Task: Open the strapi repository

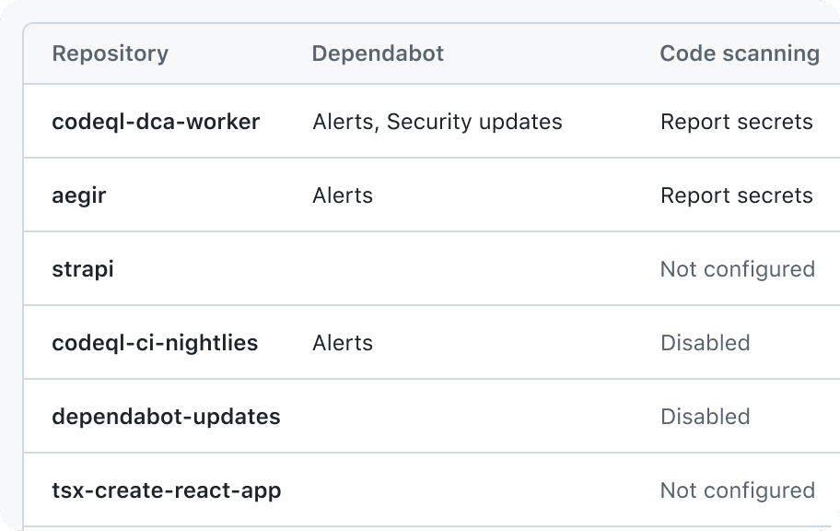Action: pos(83,269)
